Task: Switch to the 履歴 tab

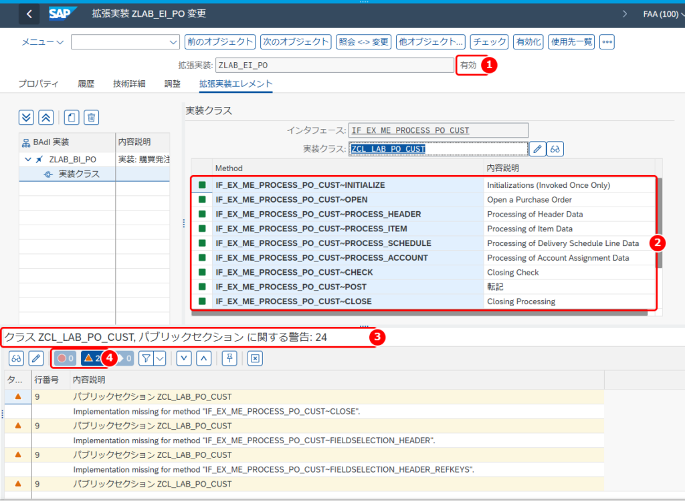Action: (86, 84)
